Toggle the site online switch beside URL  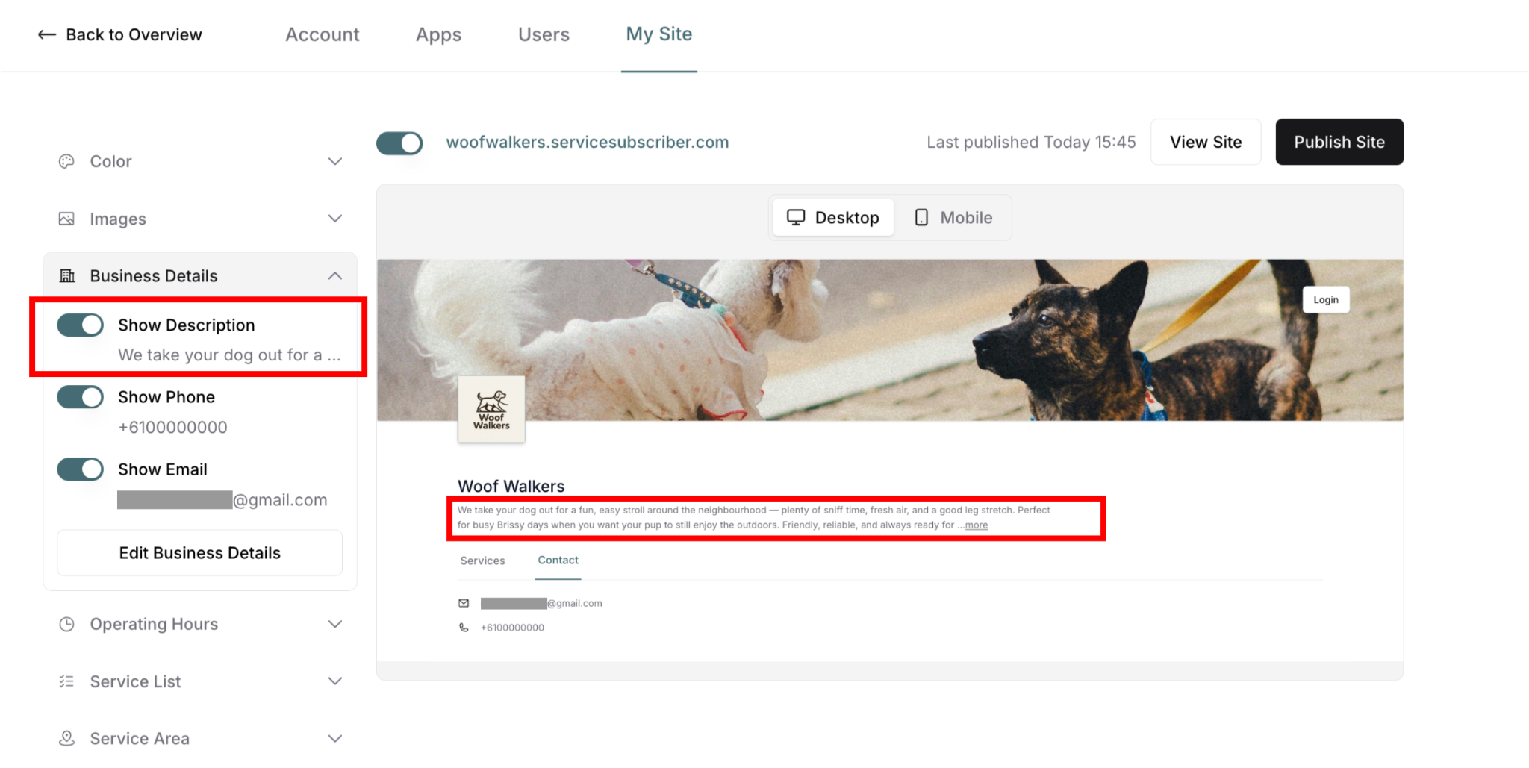click(399, 143)
